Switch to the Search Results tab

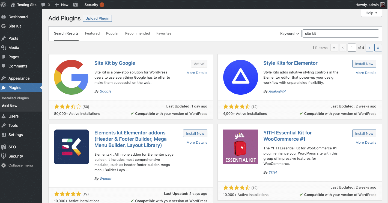(66, 33)
